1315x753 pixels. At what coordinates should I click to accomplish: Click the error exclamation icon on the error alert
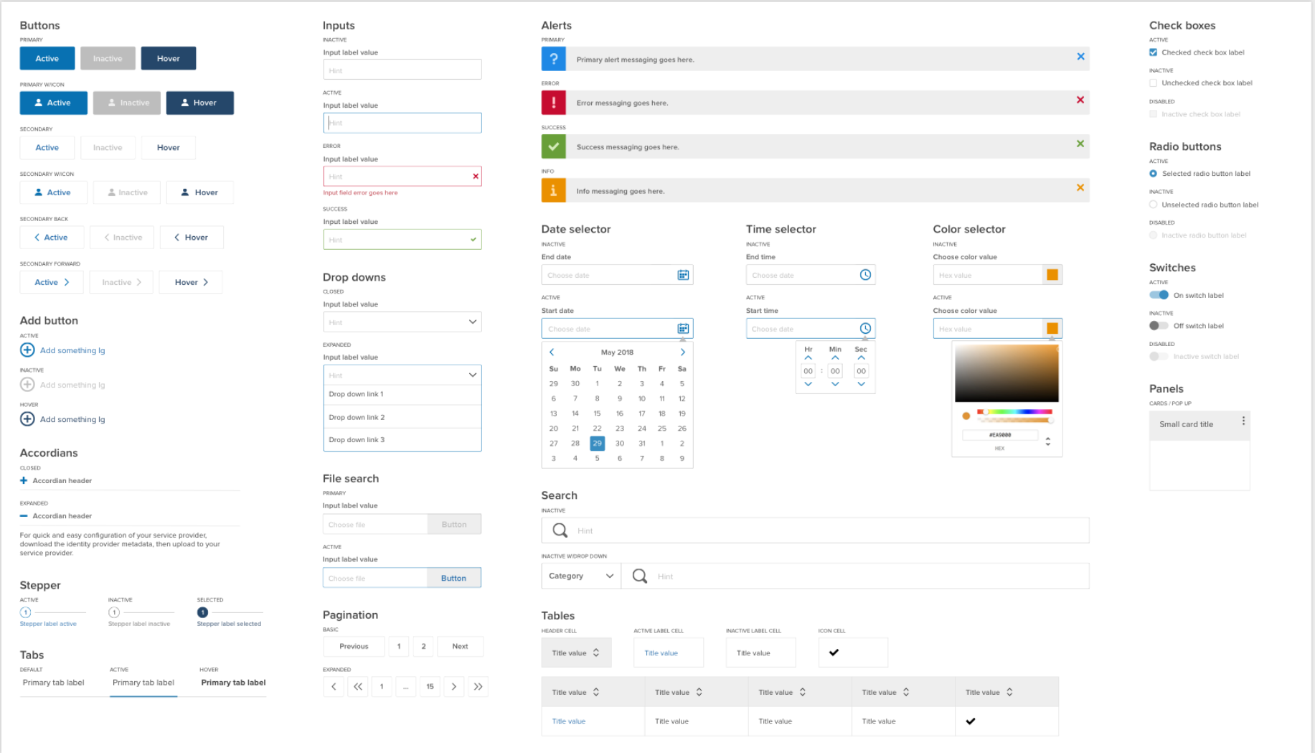[553, 102]
